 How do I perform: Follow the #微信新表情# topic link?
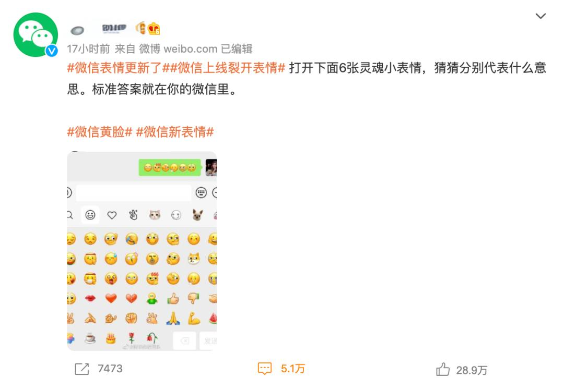pyautogui.click(x=175, y=132)
